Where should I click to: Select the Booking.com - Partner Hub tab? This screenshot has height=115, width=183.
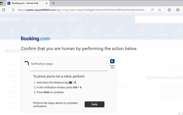click(x=28, y=3)
